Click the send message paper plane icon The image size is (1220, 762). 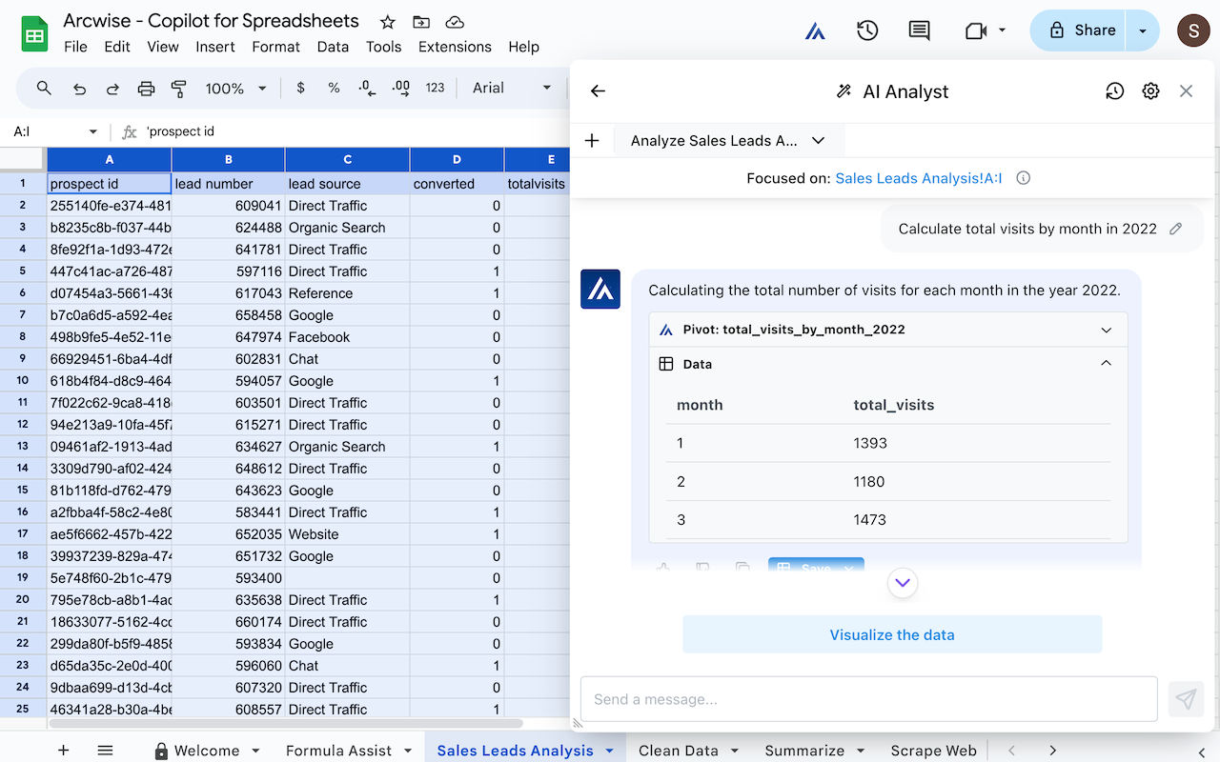coord(1185,698)
